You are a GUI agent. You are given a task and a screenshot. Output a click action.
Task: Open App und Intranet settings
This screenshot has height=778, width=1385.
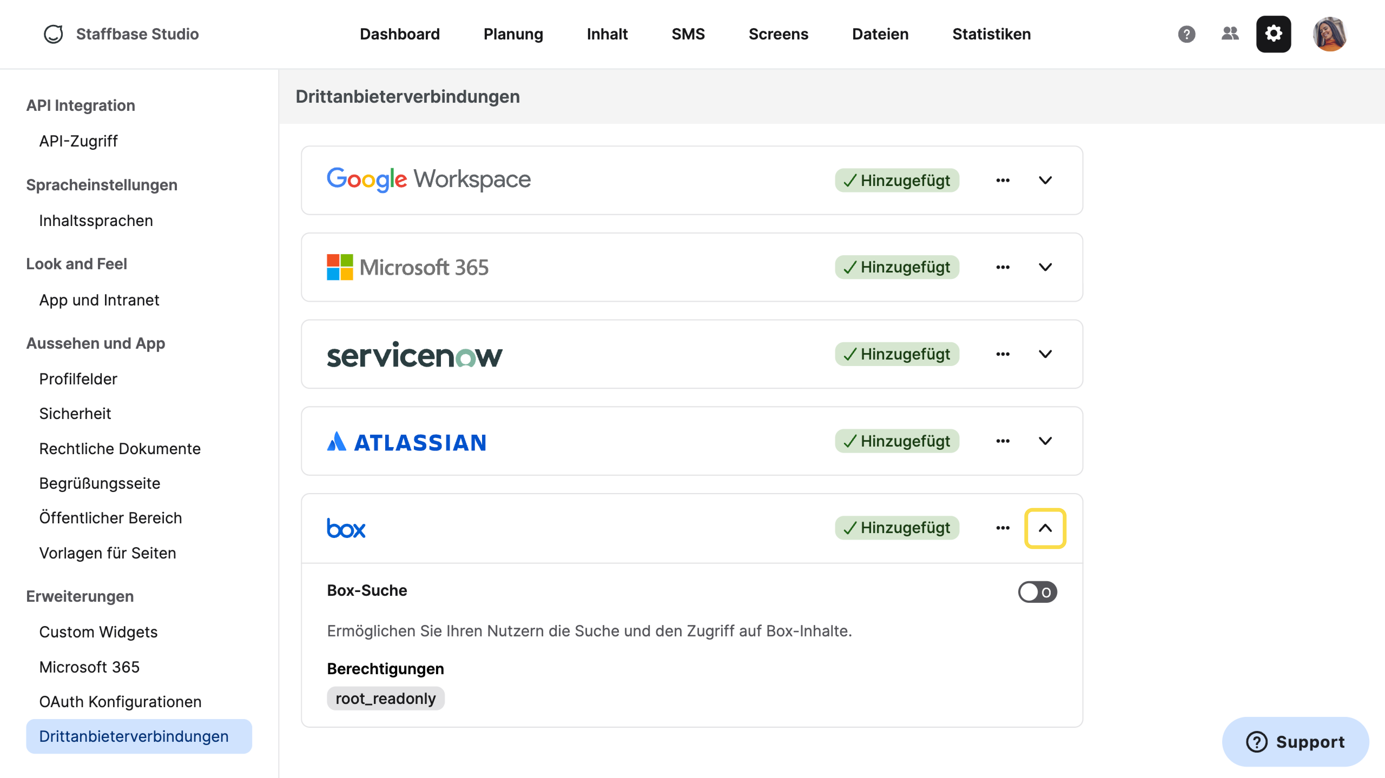[99, 300]
